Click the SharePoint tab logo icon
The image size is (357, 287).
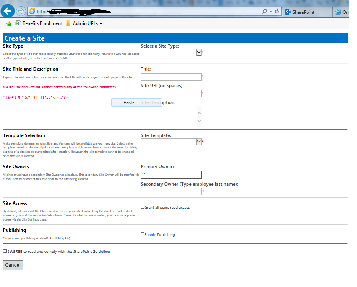click(x=288, y=12)
